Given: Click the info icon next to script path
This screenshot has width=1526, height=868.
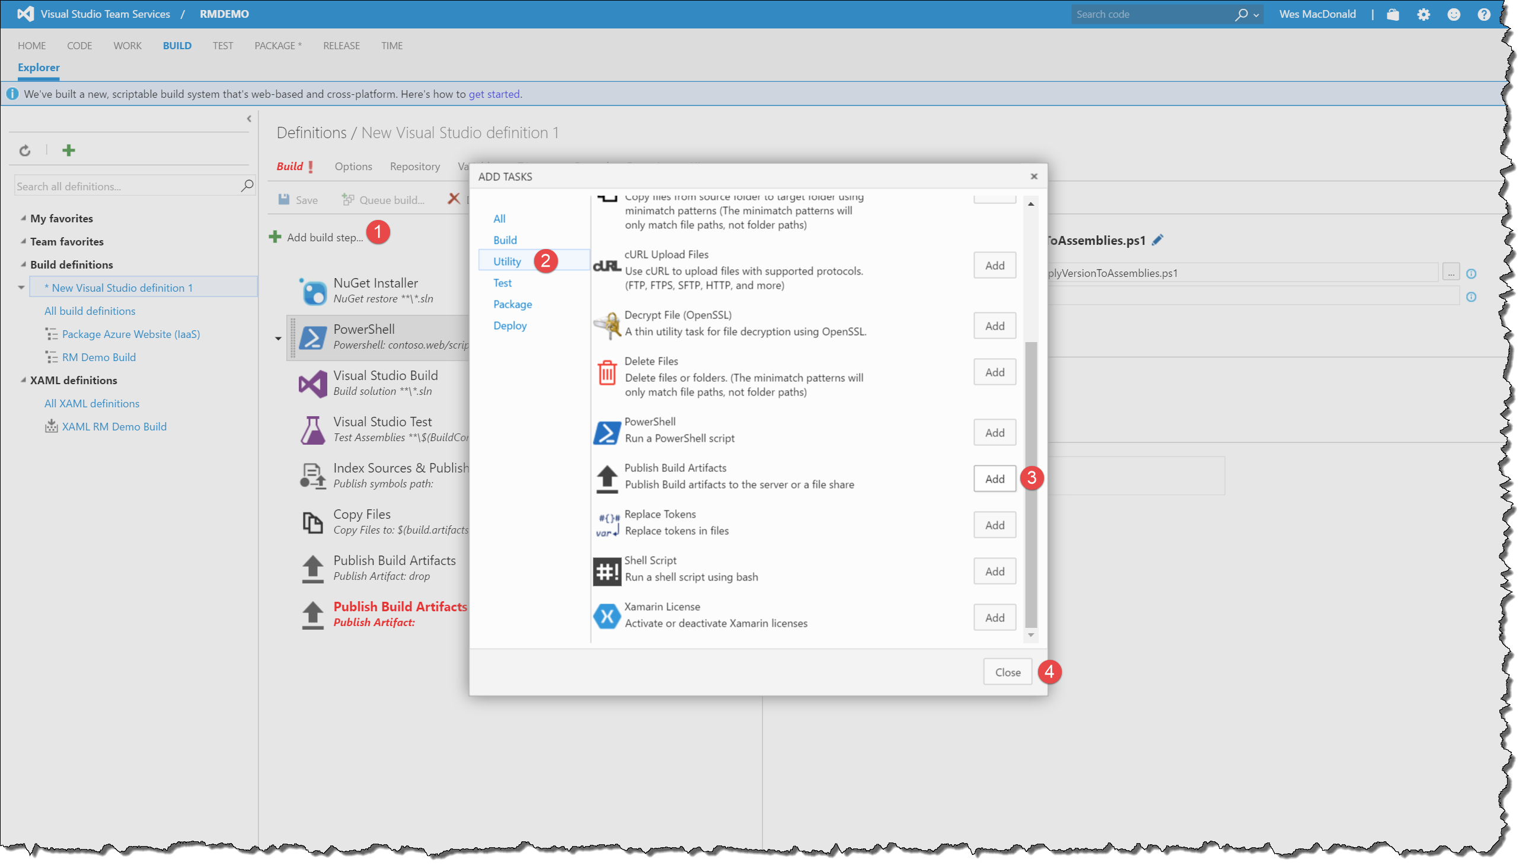Looking at the screenshot, I should 1471,274.
